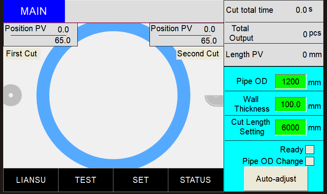This screenshot has height=194, width=327.
Task: Go to the STATUS tab
Action: [196, 180]
